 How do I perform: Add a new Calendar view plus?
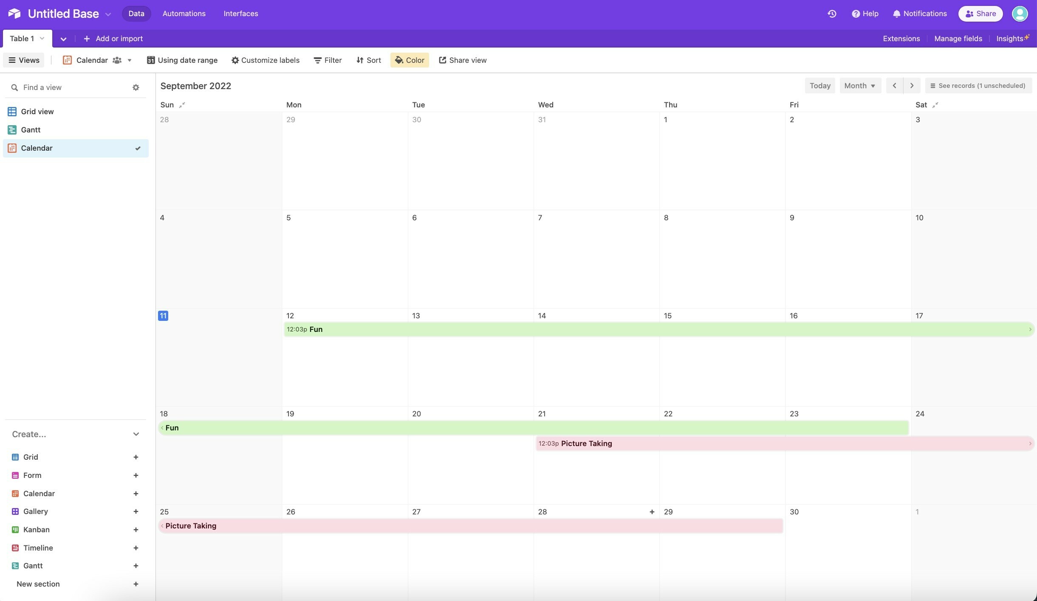click(x=136, y=494)
